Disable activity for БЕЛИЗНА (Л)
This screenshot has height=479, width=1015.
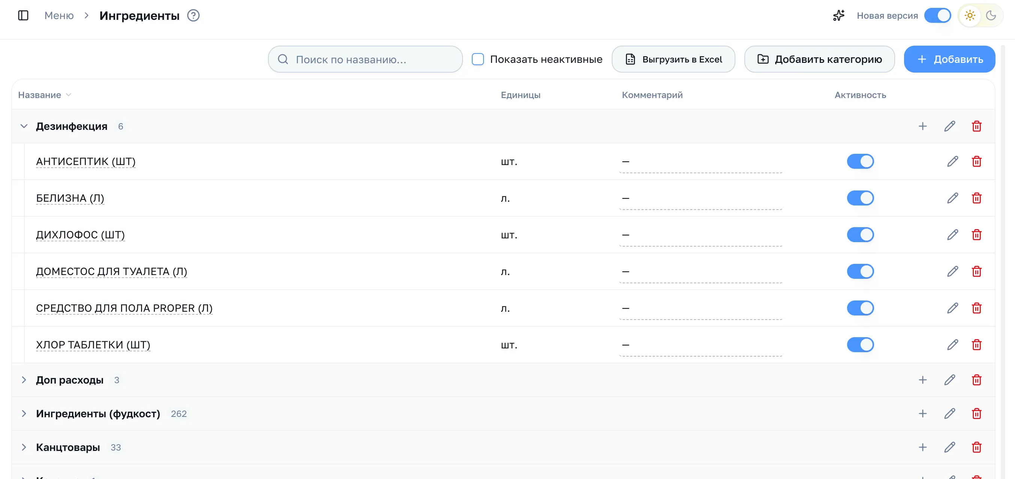860,198
